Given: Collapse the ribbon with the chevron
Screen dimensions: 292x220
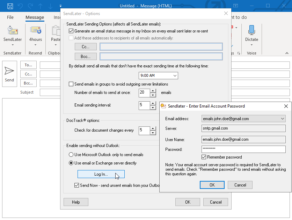Looking at the screenshot, I should pos(287,53).
